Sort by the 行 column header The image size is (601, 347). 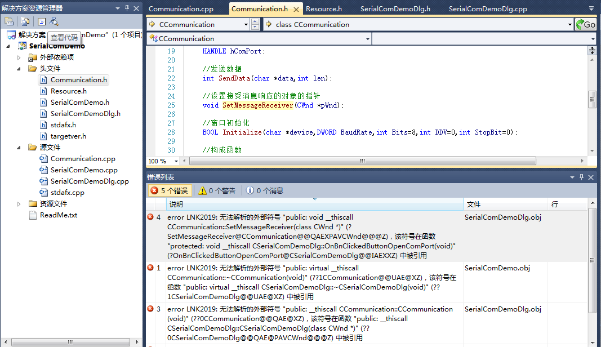(568, 204)
